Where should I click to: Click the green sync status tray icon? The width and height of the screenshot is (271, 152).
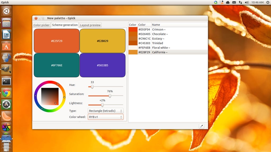pyautogui.click(x=215, y=2)
